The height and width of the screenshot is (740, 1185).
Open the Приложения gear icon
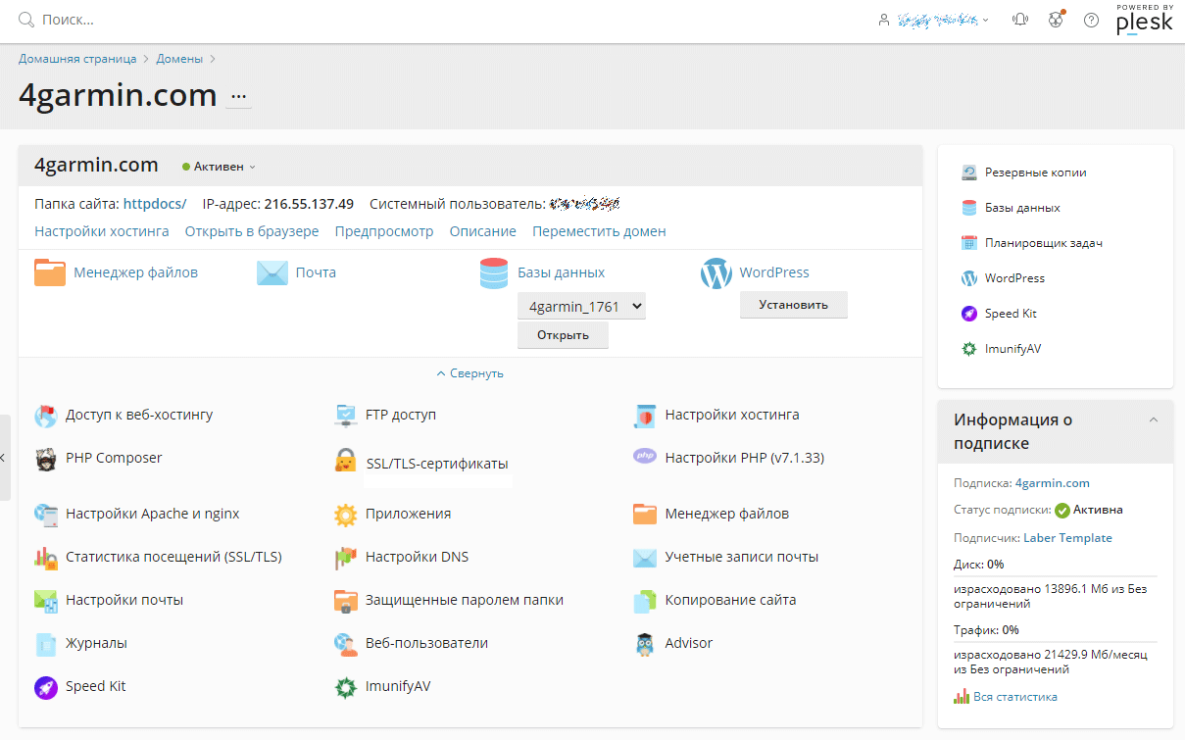pos(346,515)
